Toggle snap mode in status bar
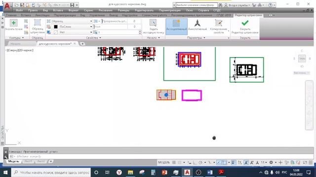This screenshot has height=177, width=316. point(179,162)
